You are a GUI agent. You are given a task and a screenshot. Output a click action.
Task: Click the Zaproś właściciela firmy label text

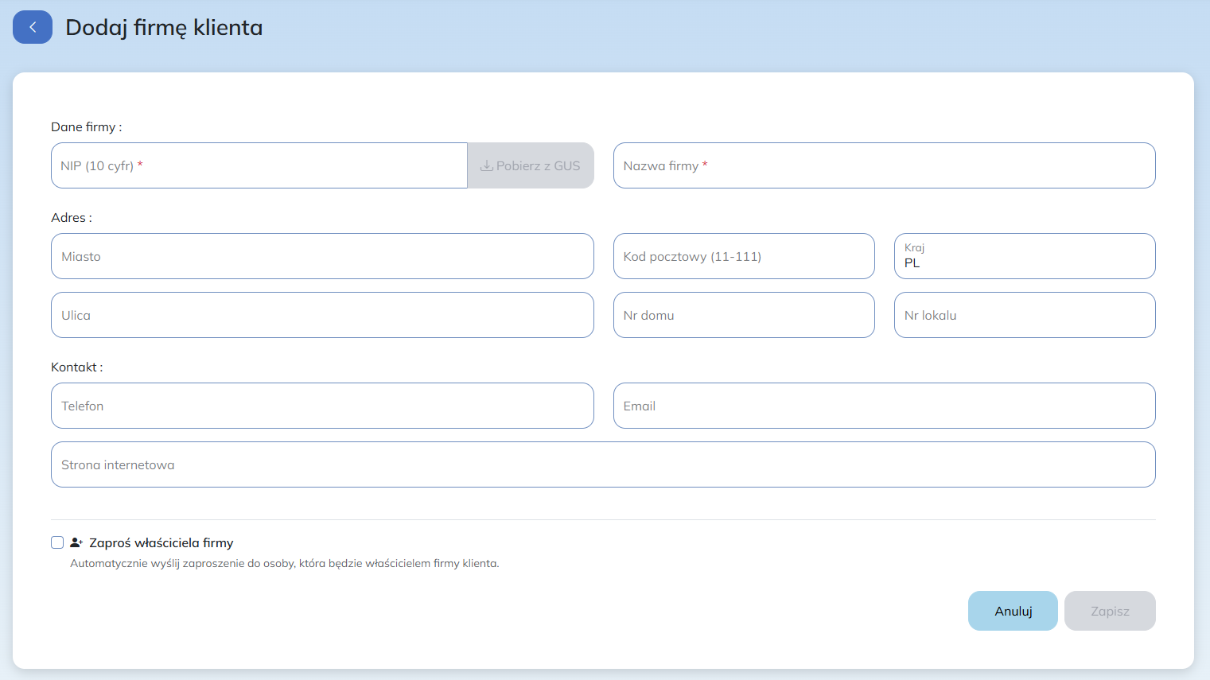pos(161,542)
